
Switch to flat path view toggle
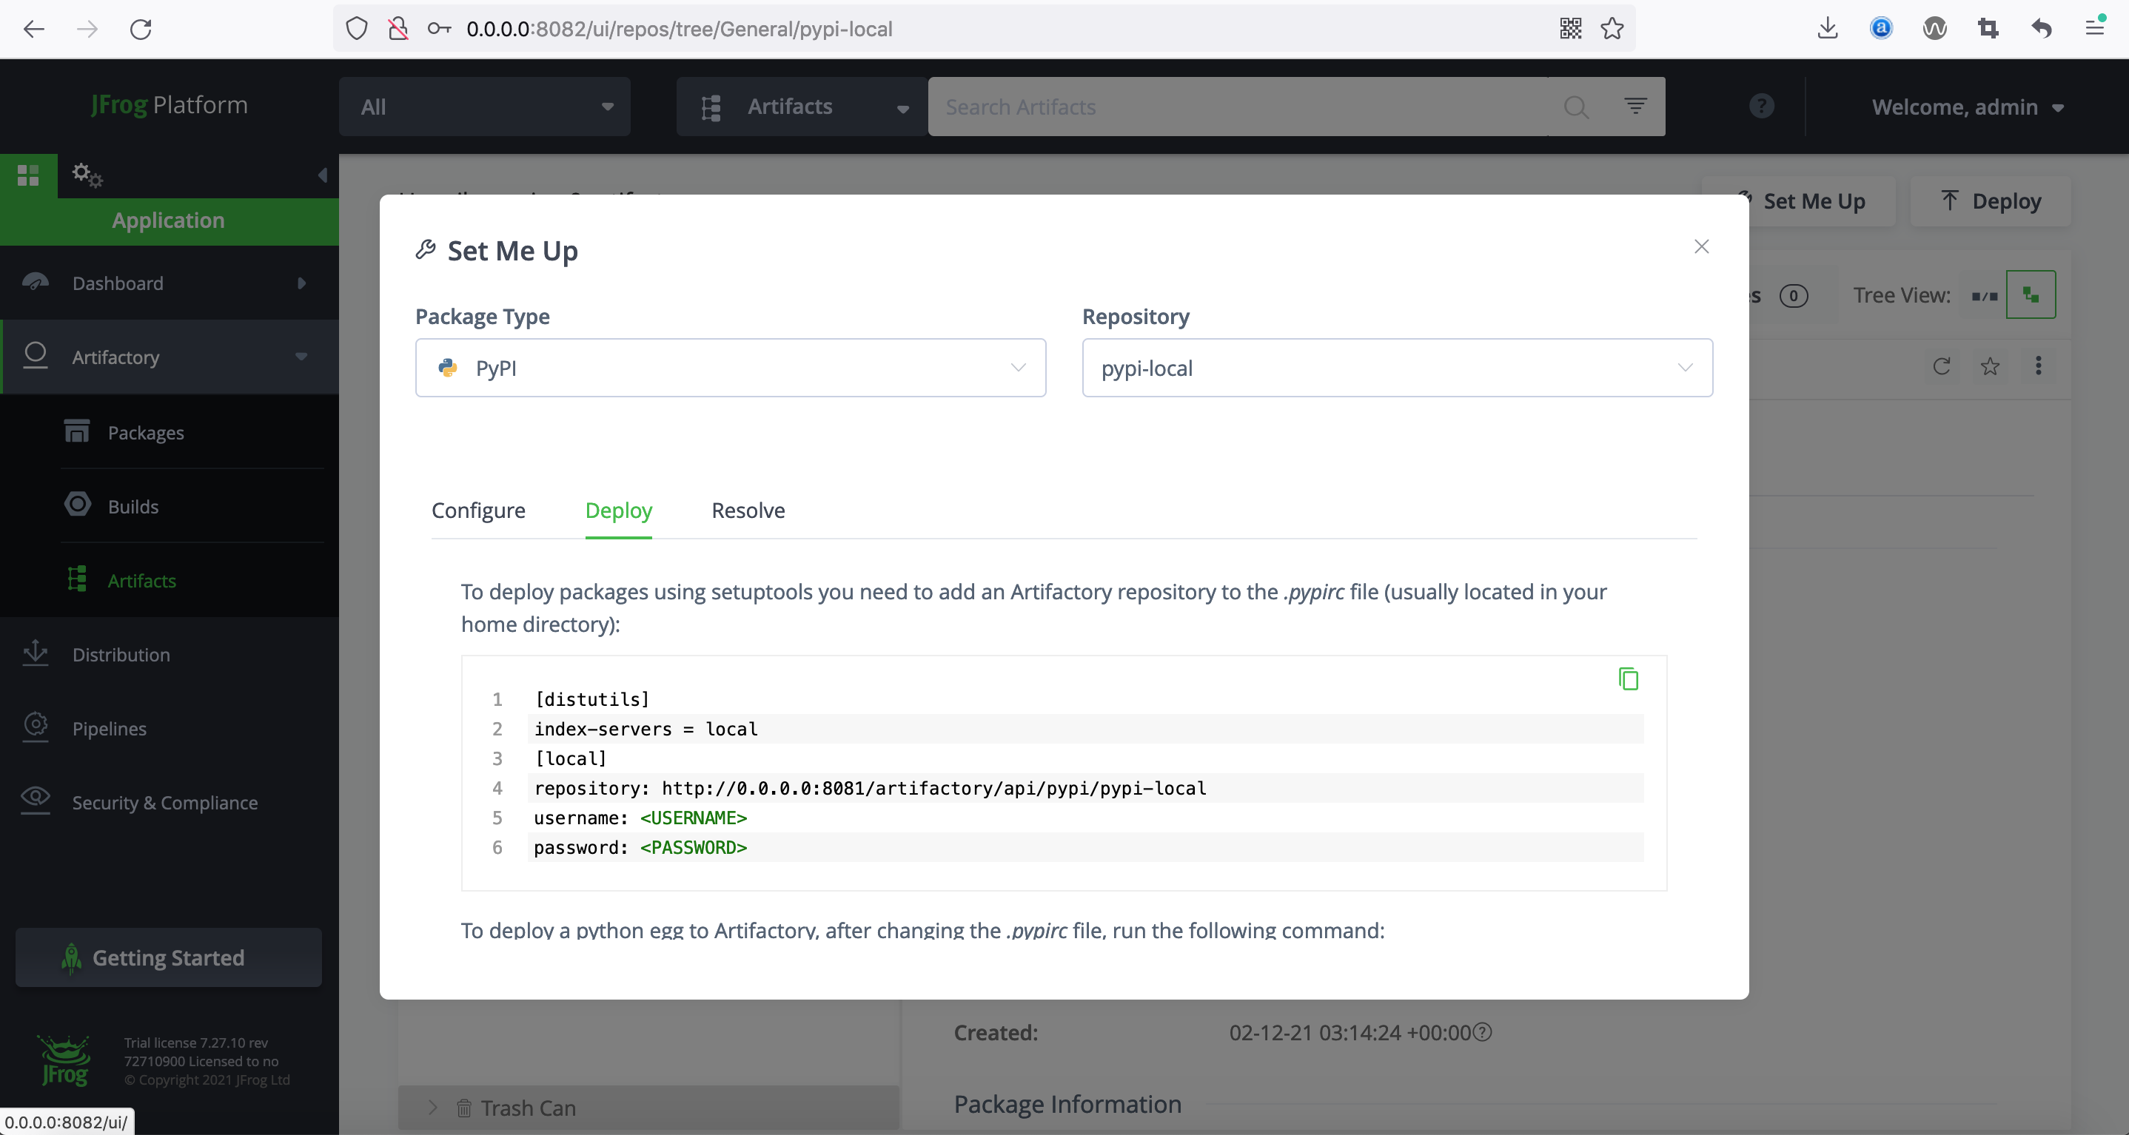[1985, 295]
